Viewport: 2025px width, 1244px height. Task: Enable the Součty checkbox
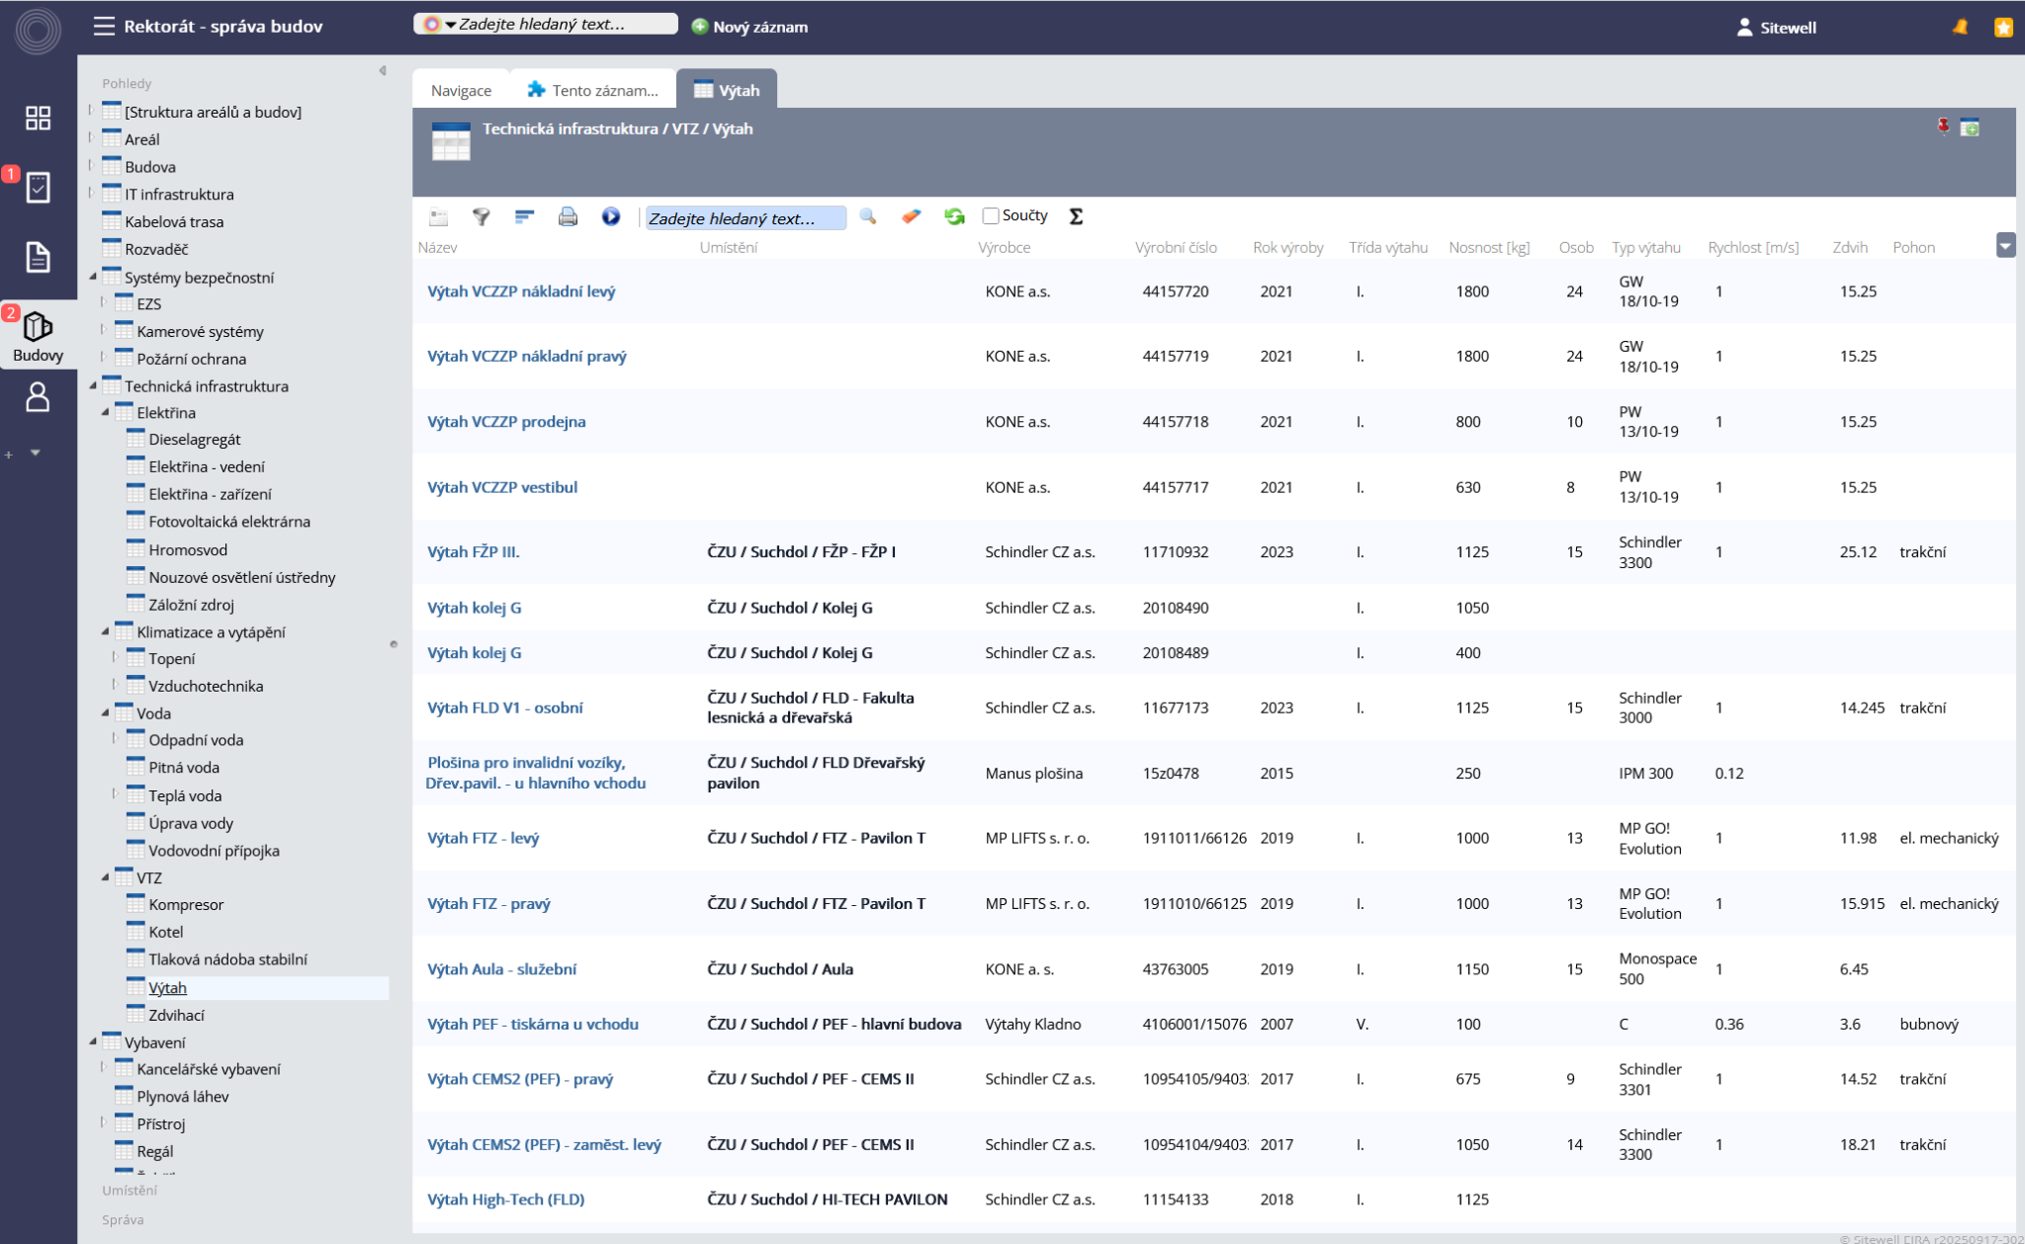(x=991, y=216)
